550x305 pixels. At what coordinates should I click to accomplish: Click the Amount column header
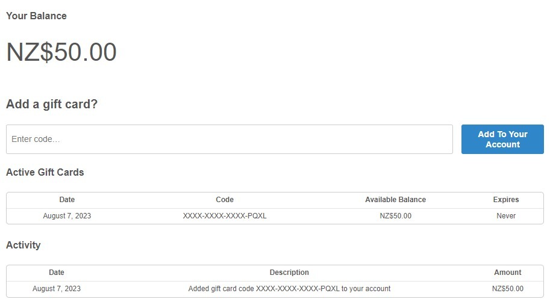click(x=508, y=273)
